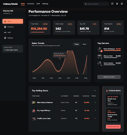Click Sarah Jenkins's sales progress bar
This screenshot has width=127, height=135.
click(112, 65)
